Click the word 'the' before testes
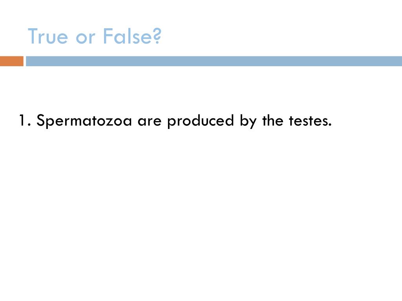The height and width of the screenshot is (301, 402). click(273, 121)
